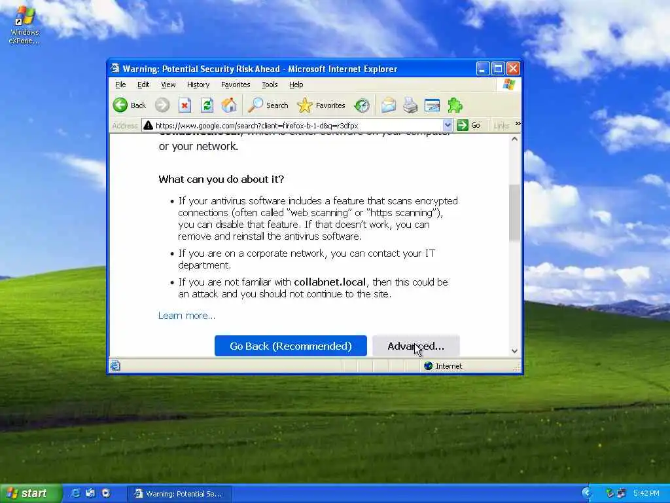This screenshot has width=670, height=503.
Task: Click the Show Desktop quick launch icon
Action: coord(90,493)
